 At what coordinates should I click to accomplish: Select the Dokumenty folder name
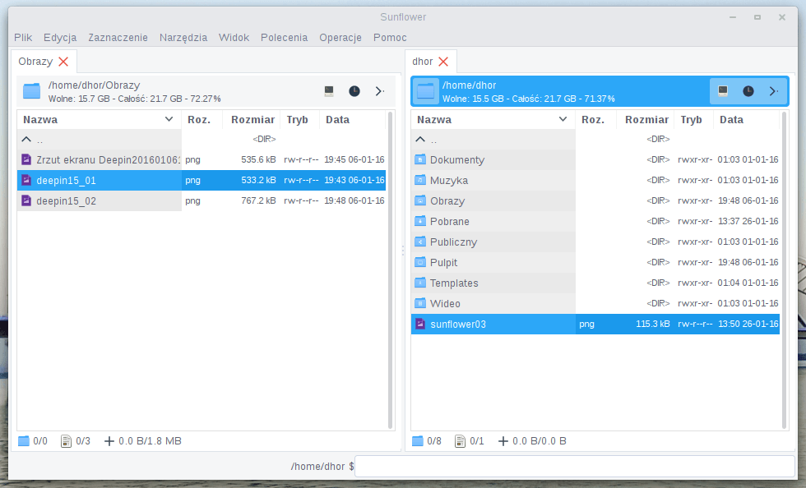(x=457, y=159)
